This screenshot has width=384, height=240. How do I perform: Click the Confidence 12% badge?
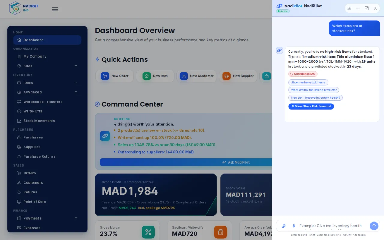tap(303, 74)
